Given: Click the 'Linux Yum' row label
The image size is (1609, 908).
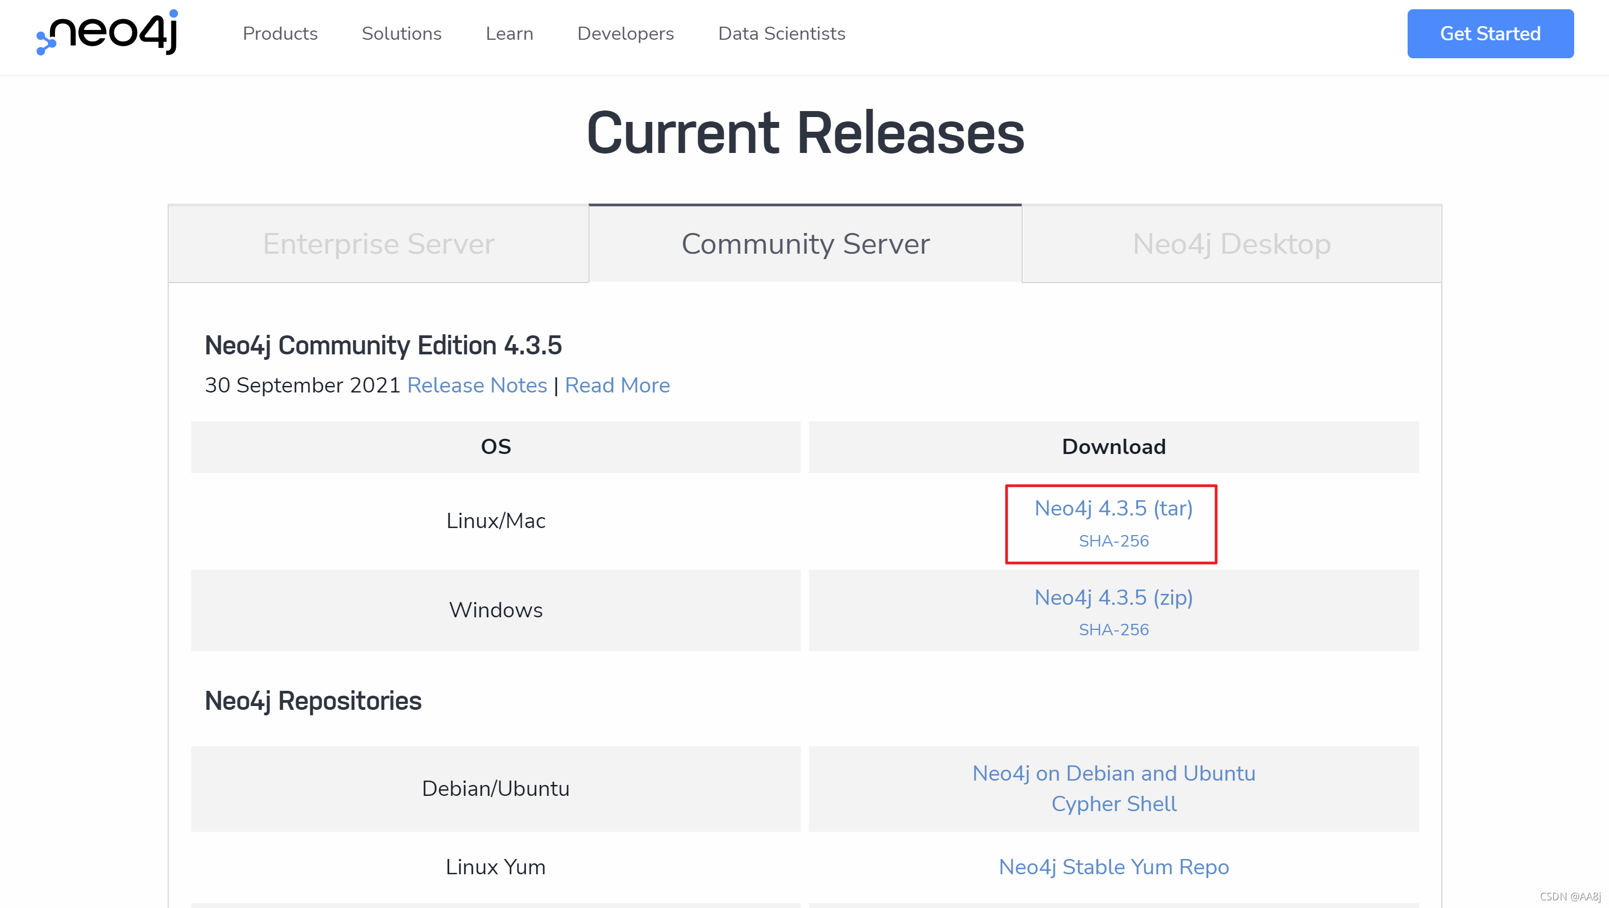Looking at the screenshot, I should pos(495,867).
